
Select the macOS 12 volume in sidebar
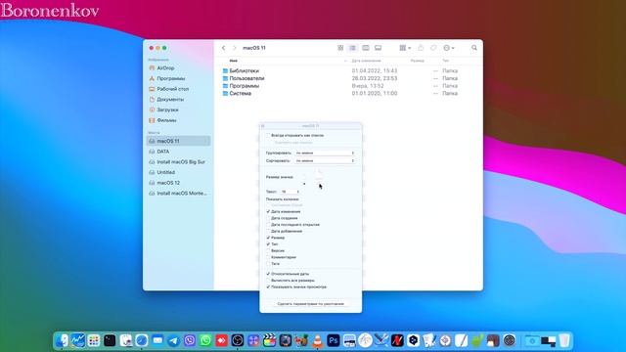[x=178, y=183]
